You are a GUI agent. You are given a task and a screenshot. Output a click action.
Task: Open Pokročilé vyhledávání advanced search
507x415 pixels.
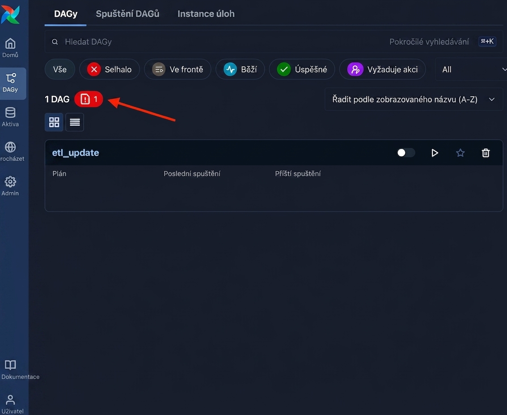(429, 42)
